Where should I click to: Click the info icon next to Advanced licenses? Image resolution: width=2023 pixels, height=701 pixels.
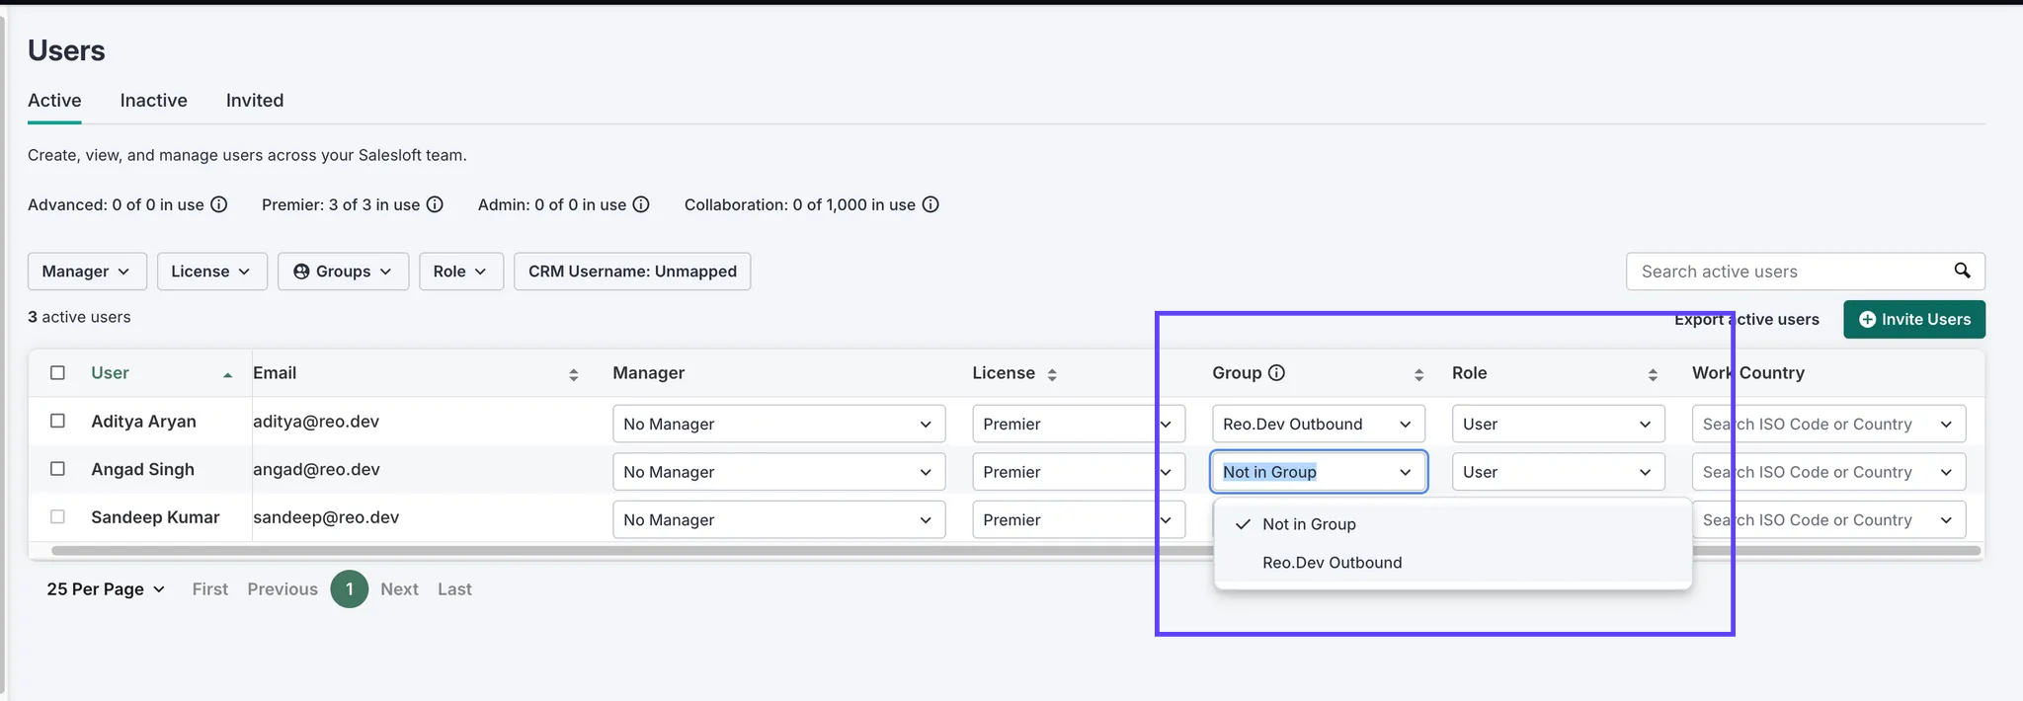[x=219, y=204]
